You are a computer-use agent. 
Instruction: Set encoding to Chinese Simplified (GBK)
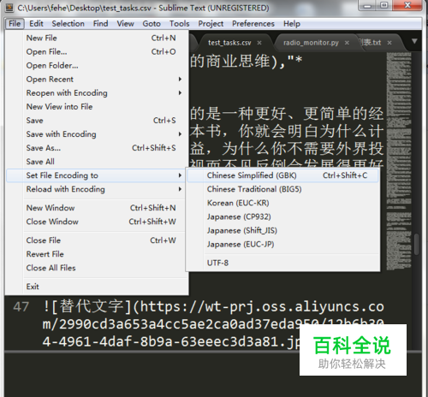(x=282, y=175)
